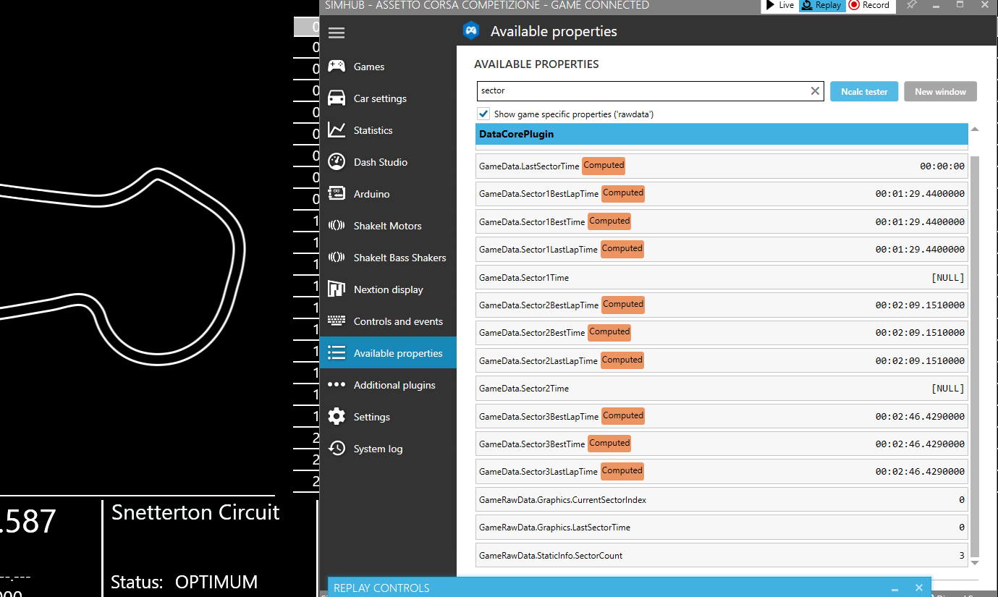
Task: Click the Ncalc tester button
Action: [x=864, y=92]
